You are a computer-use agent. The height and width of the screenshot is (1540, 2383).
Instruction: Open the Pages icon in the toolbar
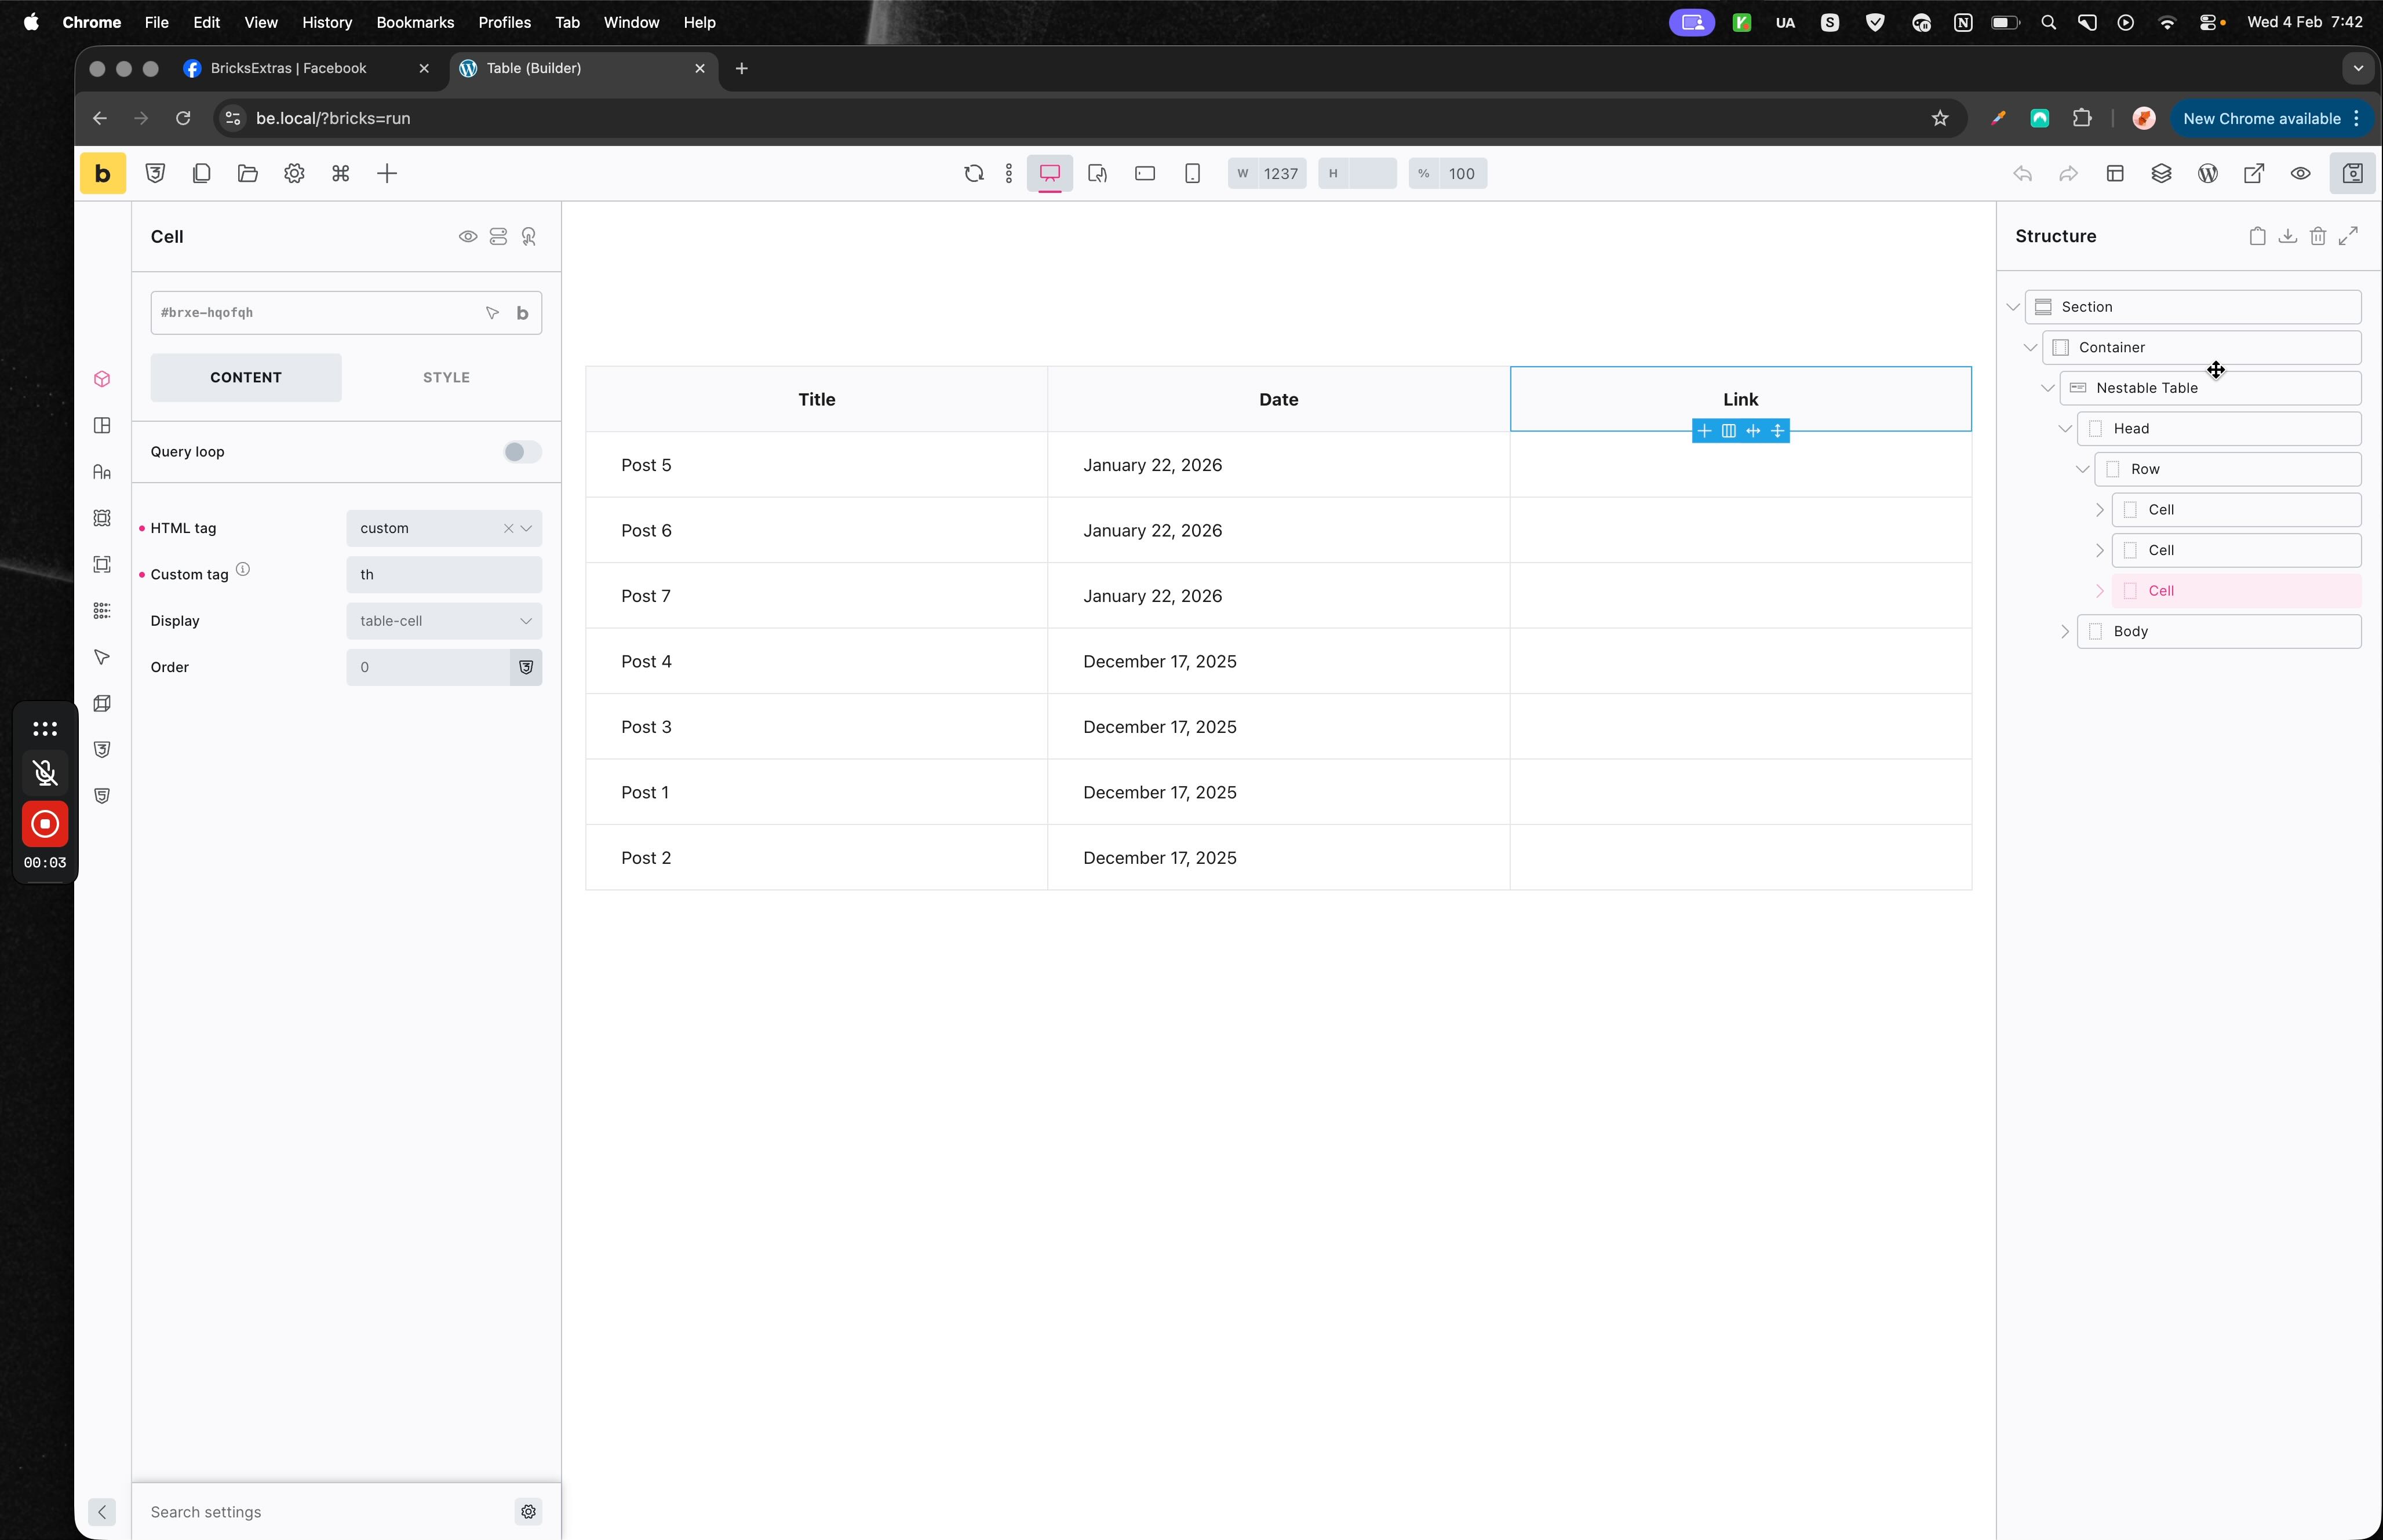click(x=201, y=173)
